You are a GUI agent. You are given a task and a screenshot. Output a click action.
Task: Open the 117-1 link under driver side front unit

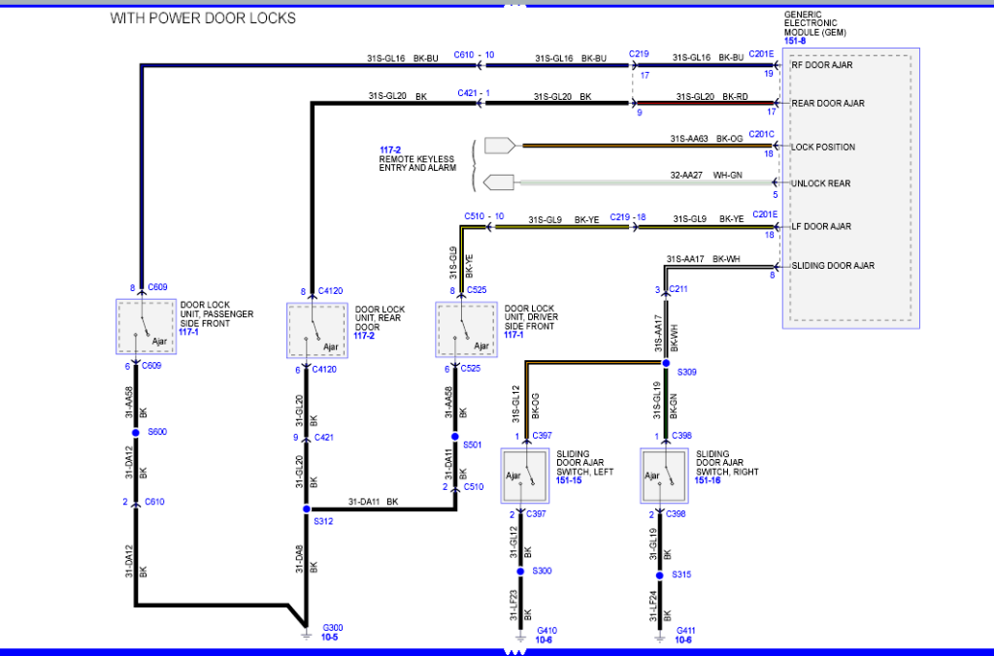click(x=514, y=335)
